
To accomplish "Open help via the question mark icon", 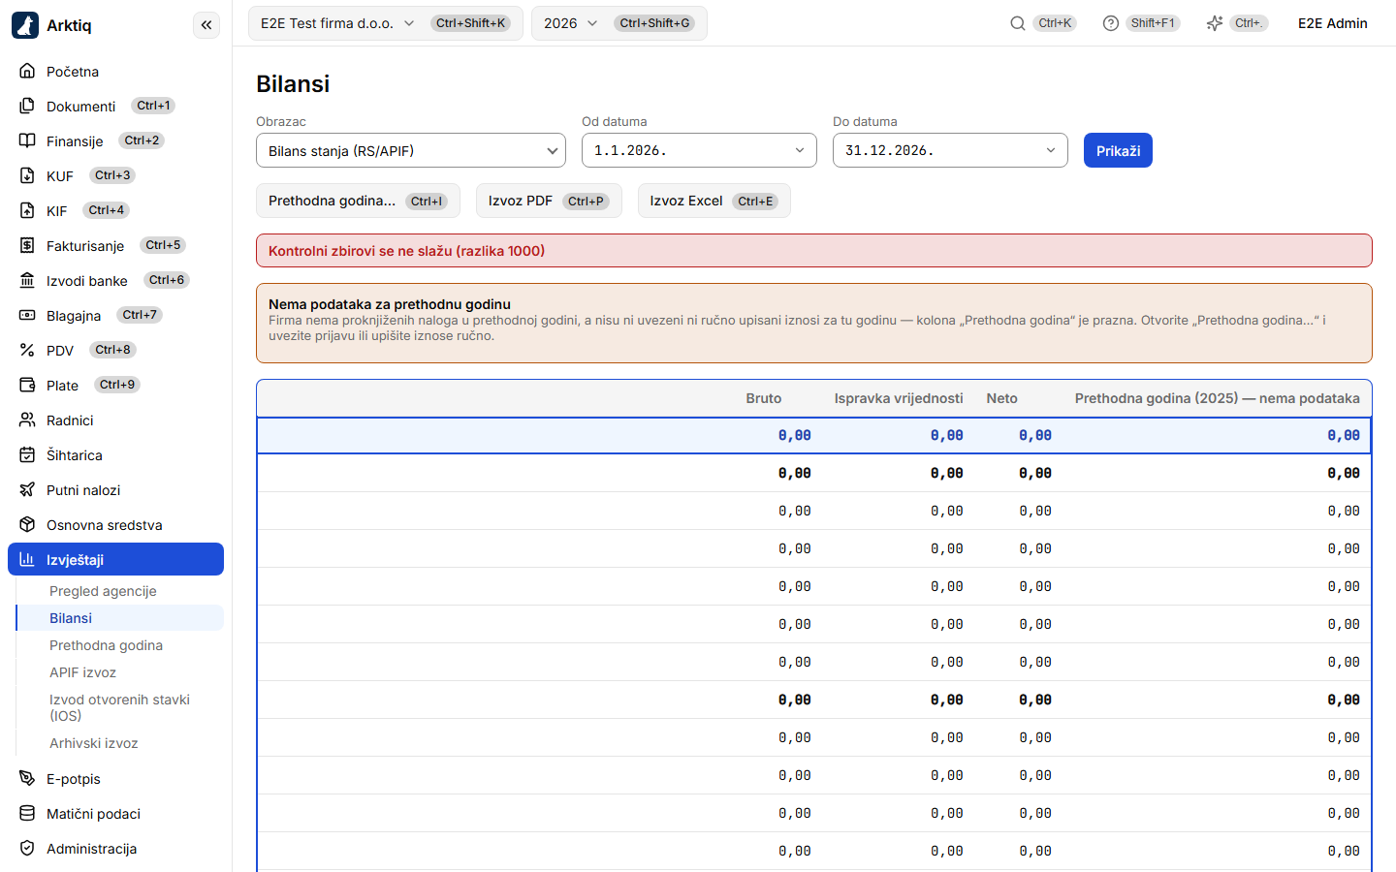I will tap(1111, 23).
